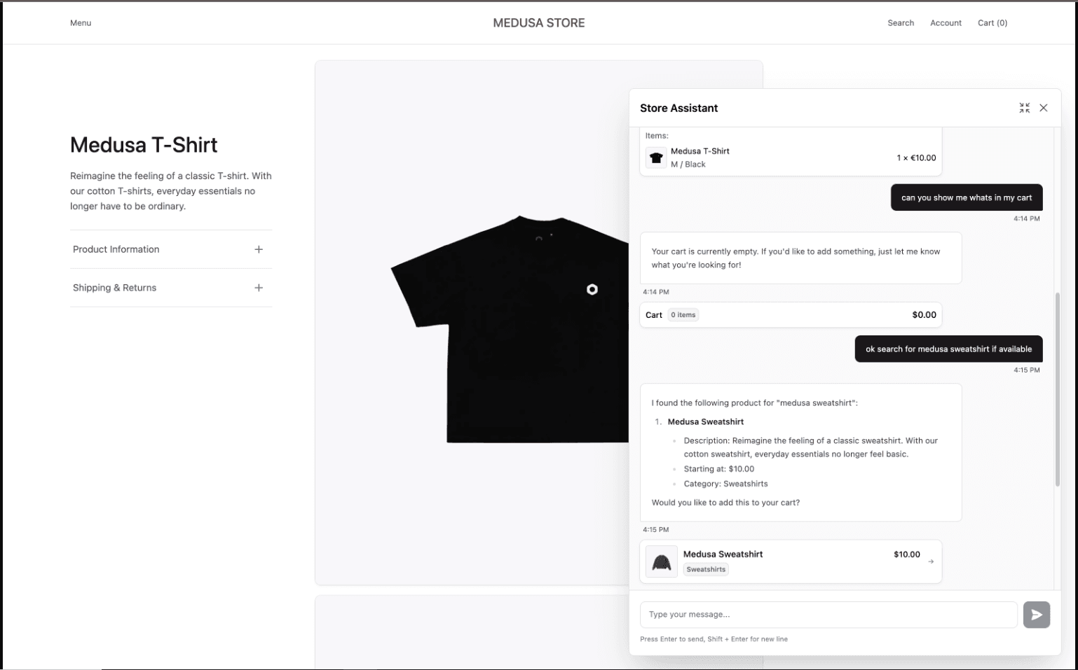This screenshot has height=670, width=1078.
Task: Expand Shipping & Returns plus icon
Action: pyautogui.click(x=259, y=288)
